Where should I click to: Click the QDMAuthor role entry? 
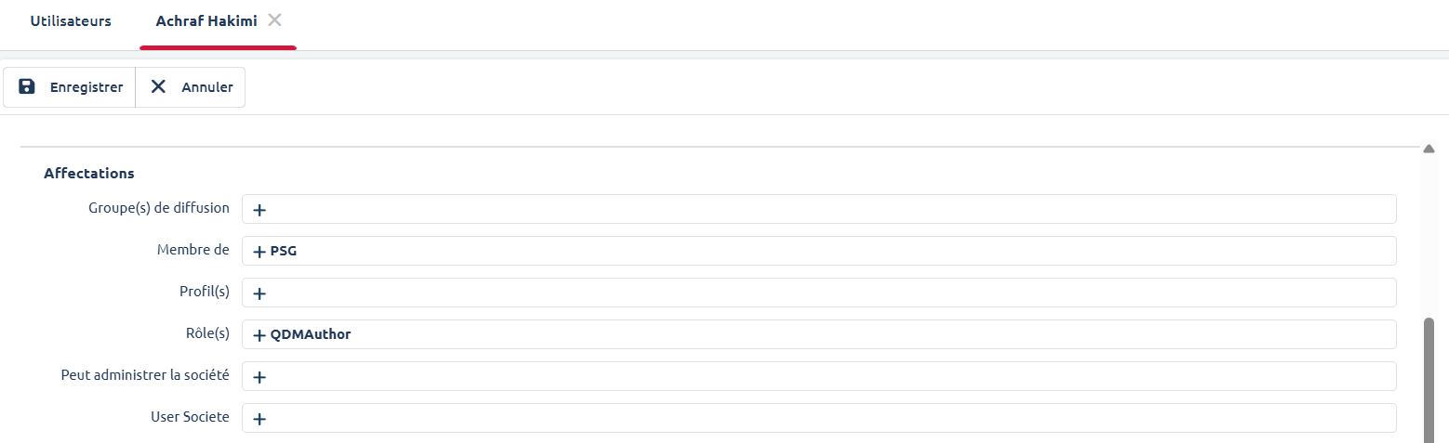coord(311,335)
